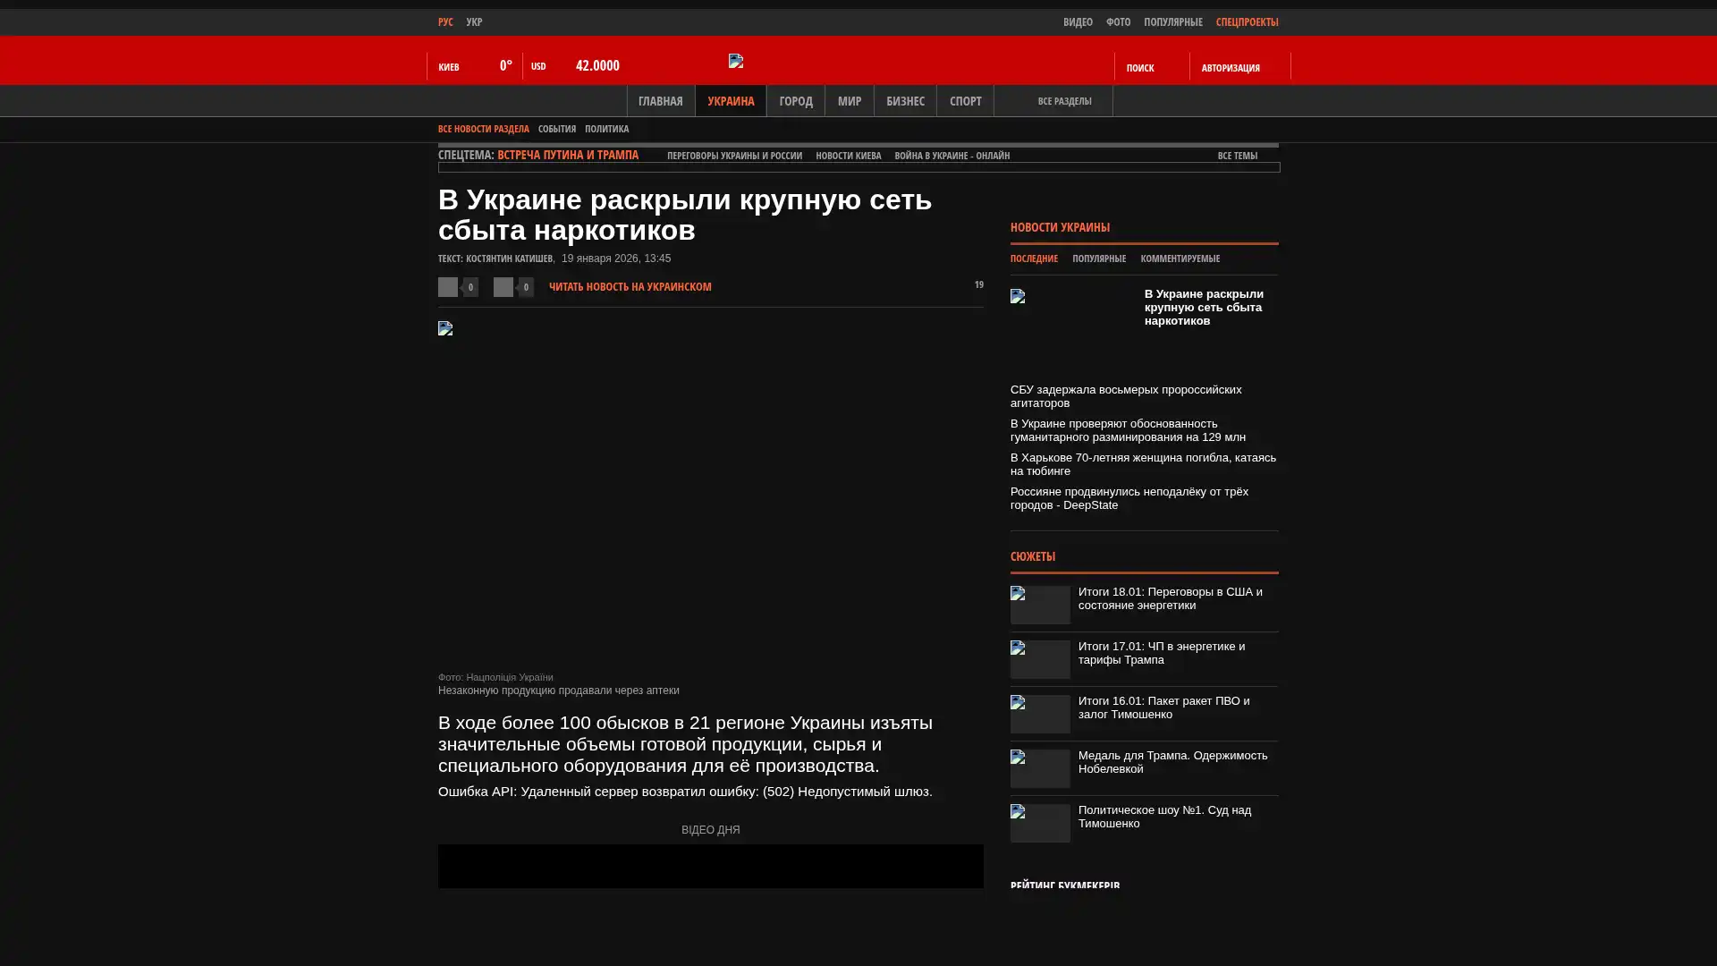Click the Поиск search field
Screen dimensions: 1717x966
pyautogui.click(x=1150, y=68)
